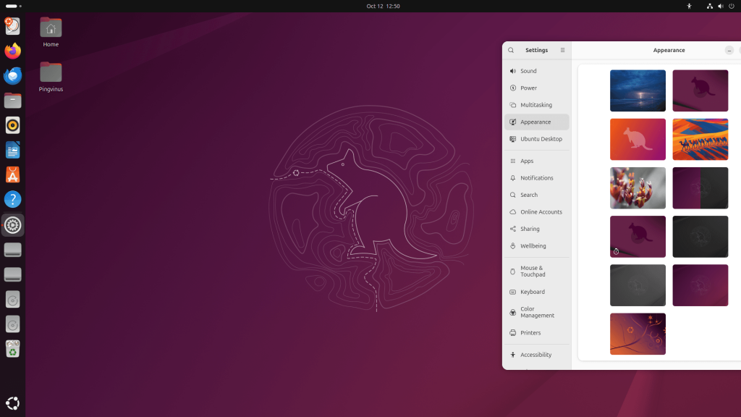Launch Firefox from the dock

pos(12,51)
